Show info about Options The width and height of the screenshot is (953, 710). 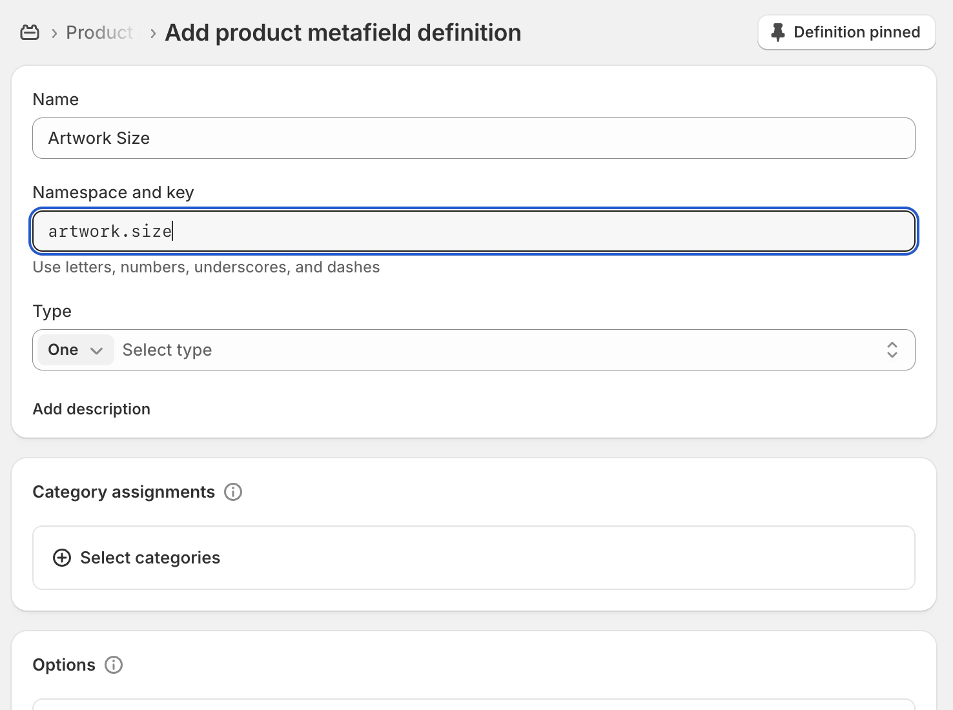tap(114, 665)
